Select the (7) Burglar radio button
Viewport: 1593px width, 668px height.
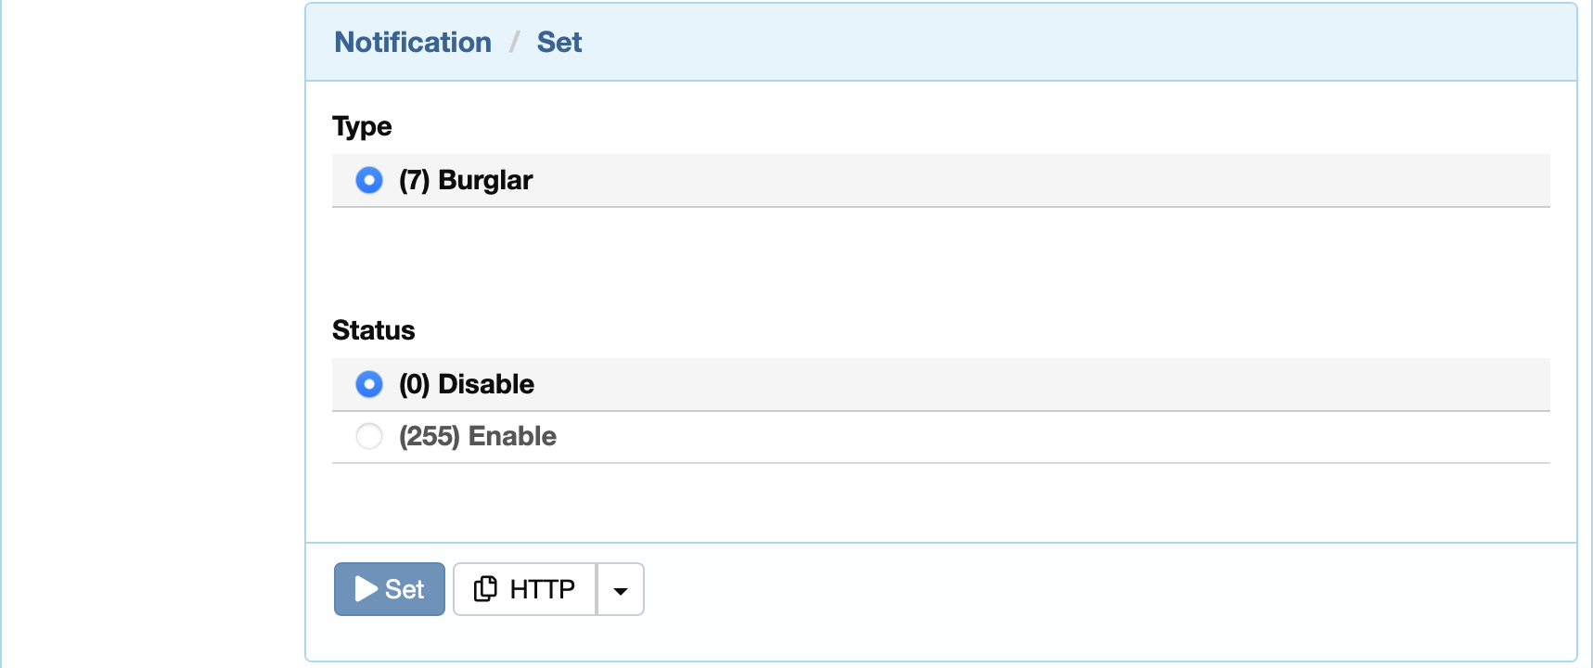pos(369,180)
